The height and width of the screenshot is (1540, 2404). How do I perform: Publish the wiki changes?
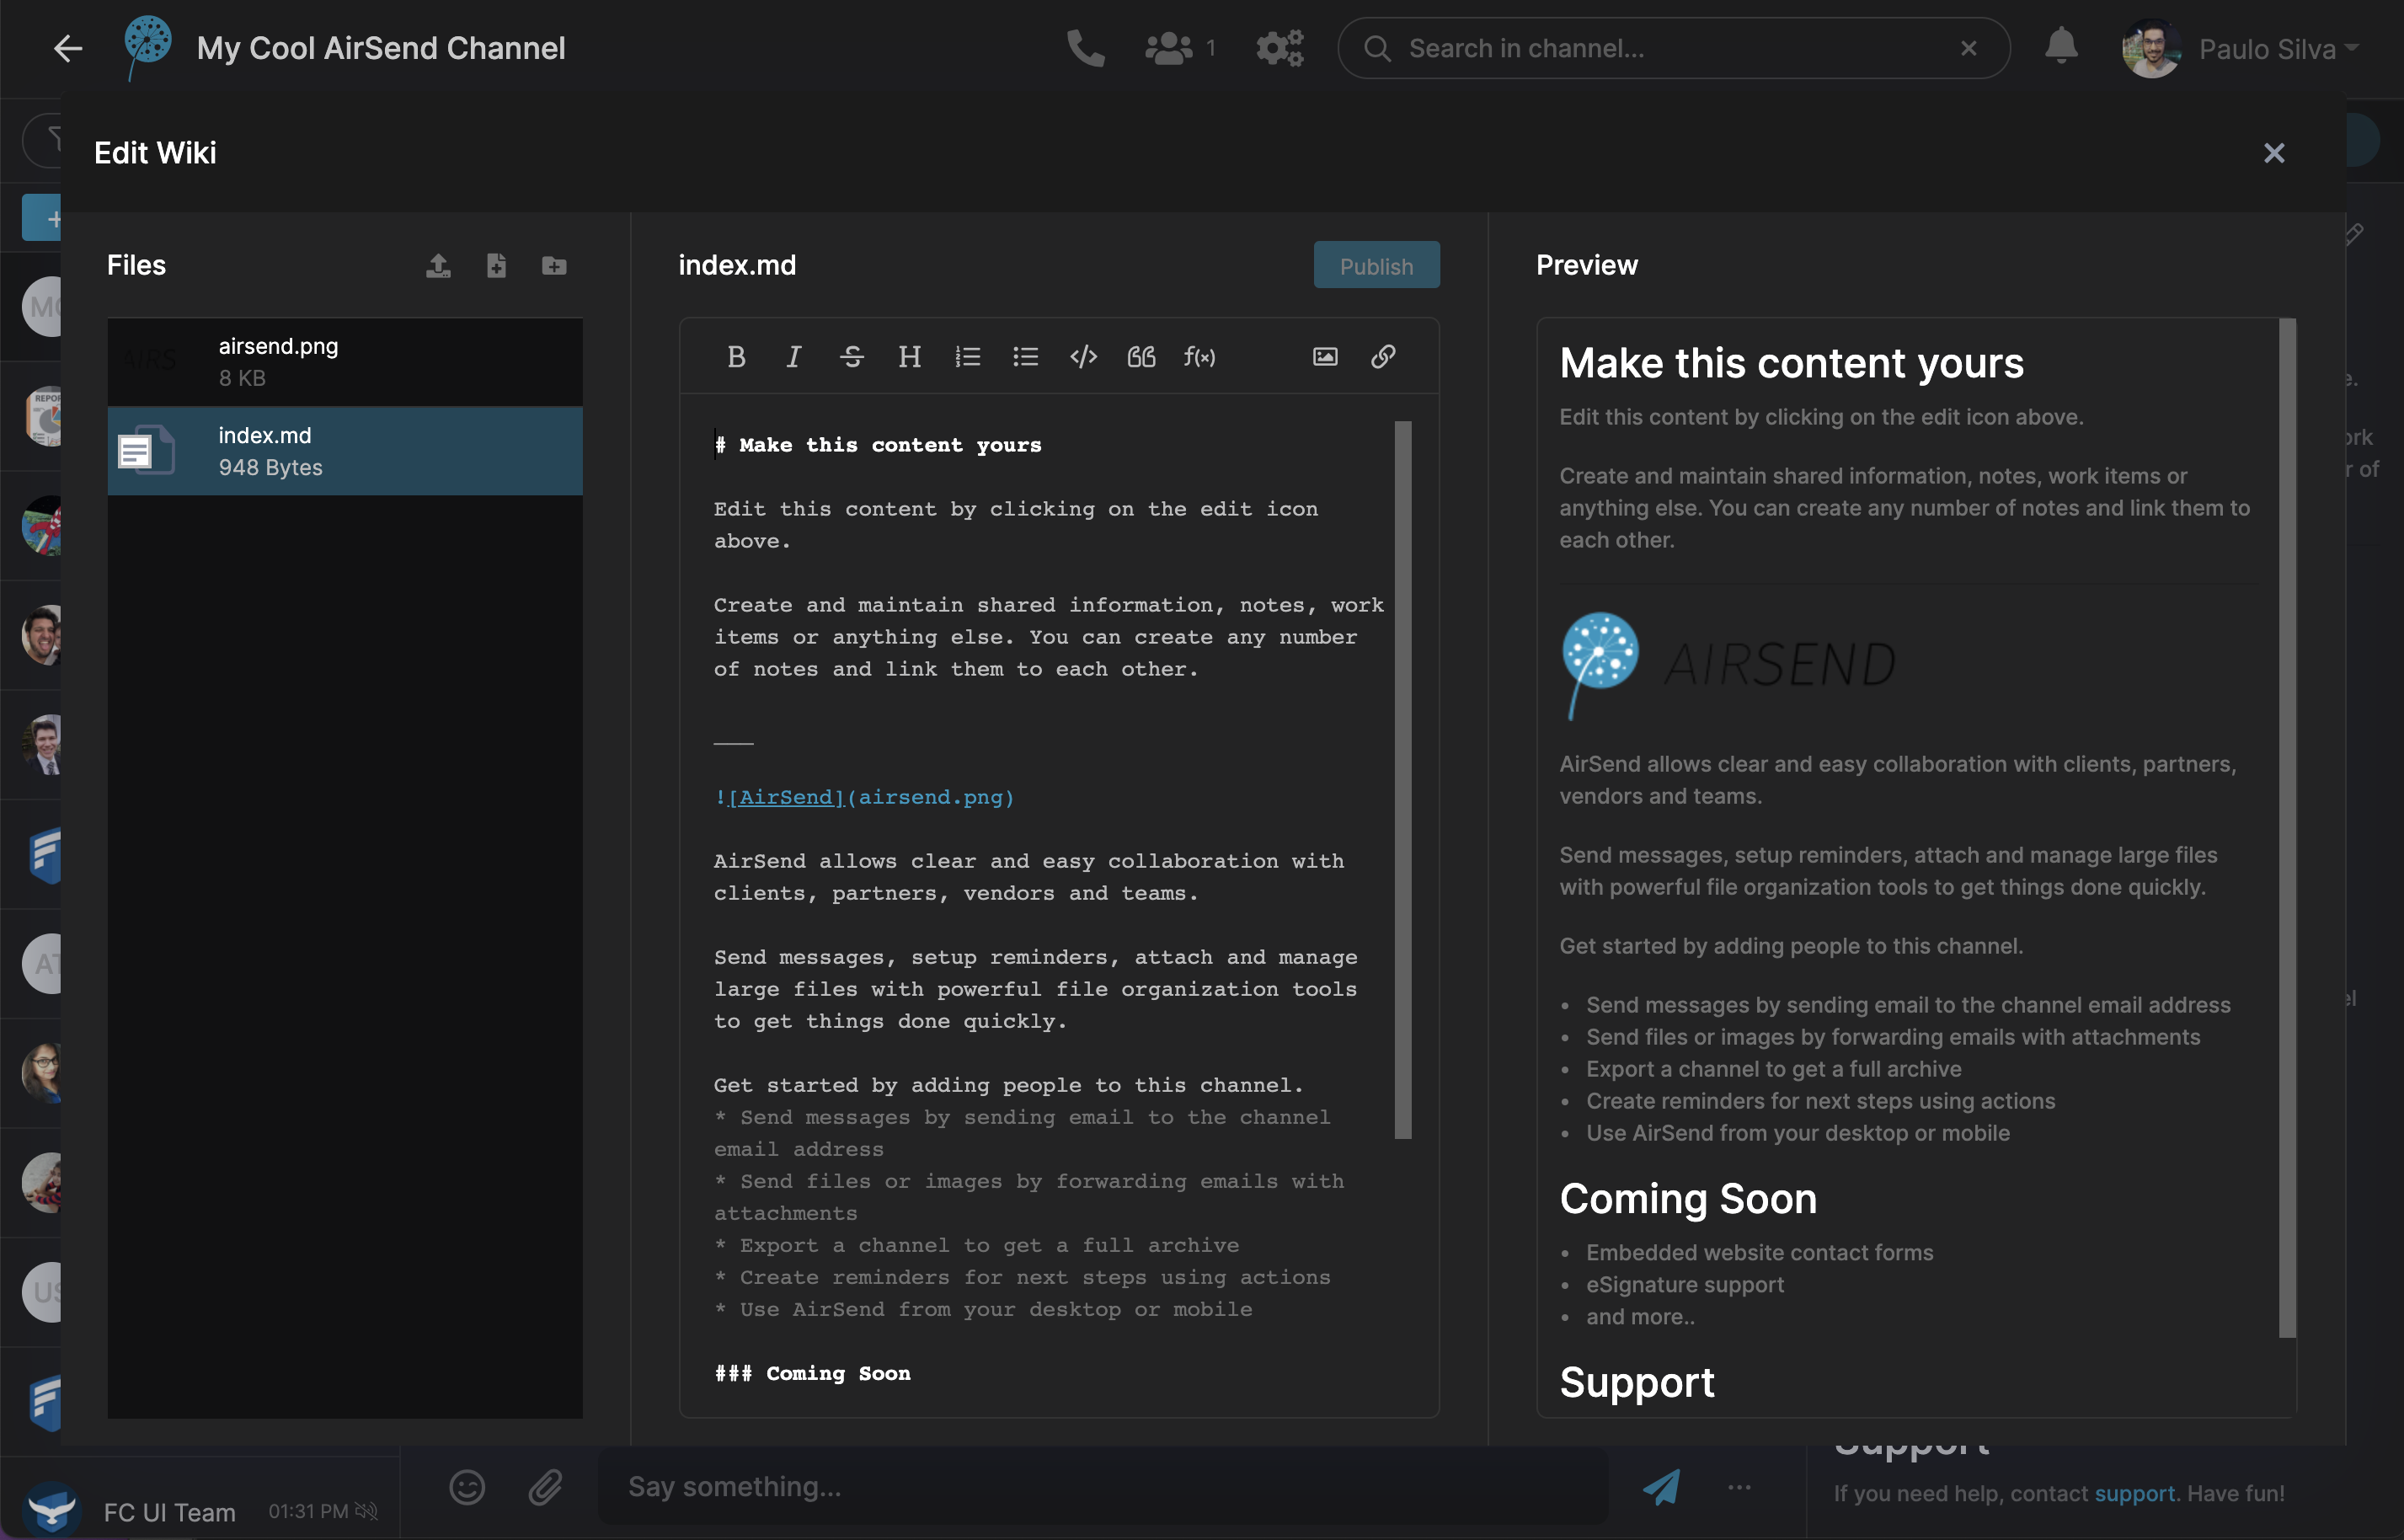(1376, 265)
